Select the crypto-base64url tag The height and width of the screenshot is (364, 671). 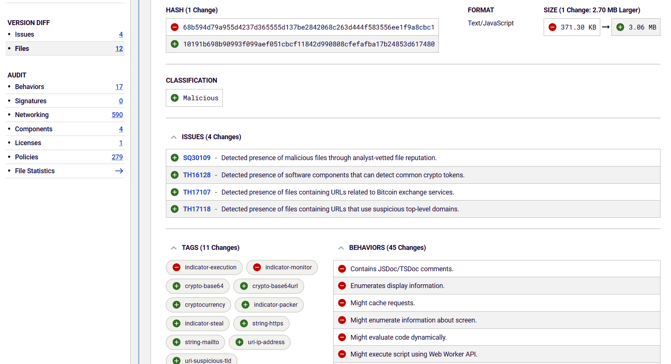[274, 286]
